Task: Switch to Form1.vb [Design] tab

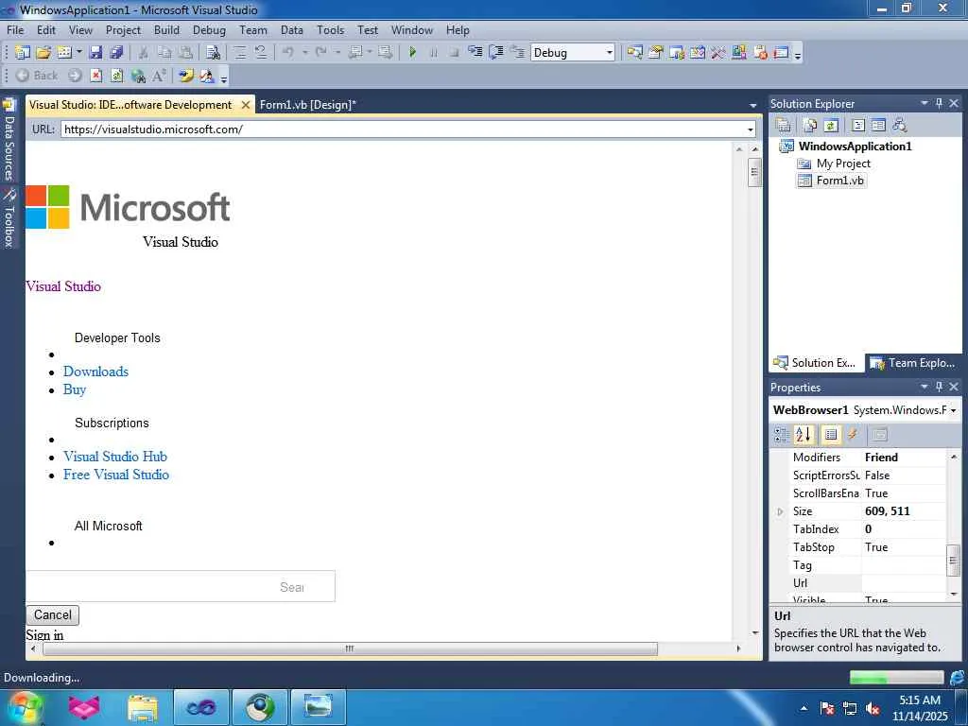Action: [x=307, y=104]
